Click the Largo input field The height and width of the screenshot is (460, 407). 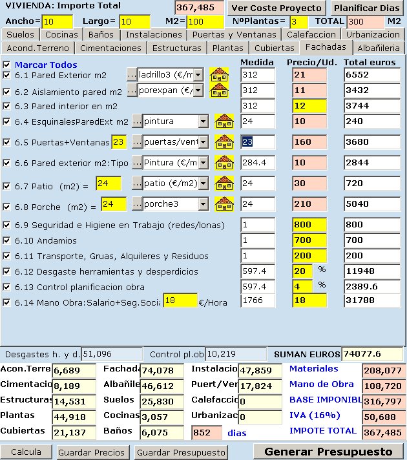click(x=134, y=21)
